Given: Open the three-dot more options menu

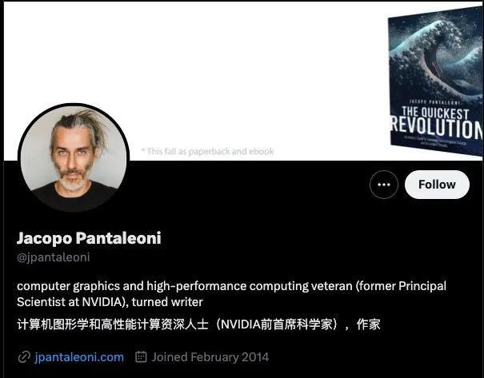Looking at the screenshot, I should click(x=384, y=185).
